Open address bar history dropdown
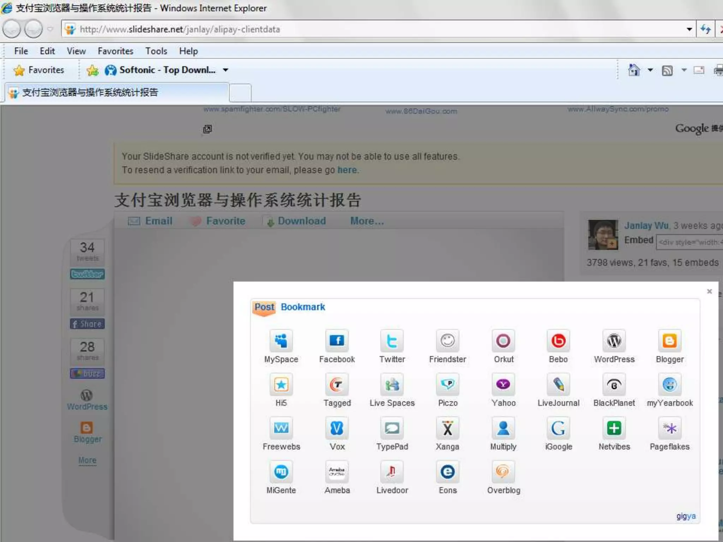723x542 pixels. [x=689, y=29]
